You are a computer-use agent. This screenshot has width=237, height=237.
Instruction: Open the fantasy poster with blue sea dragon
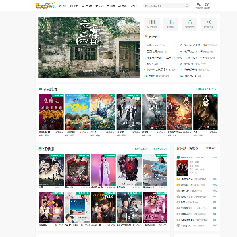pos(103,112)
